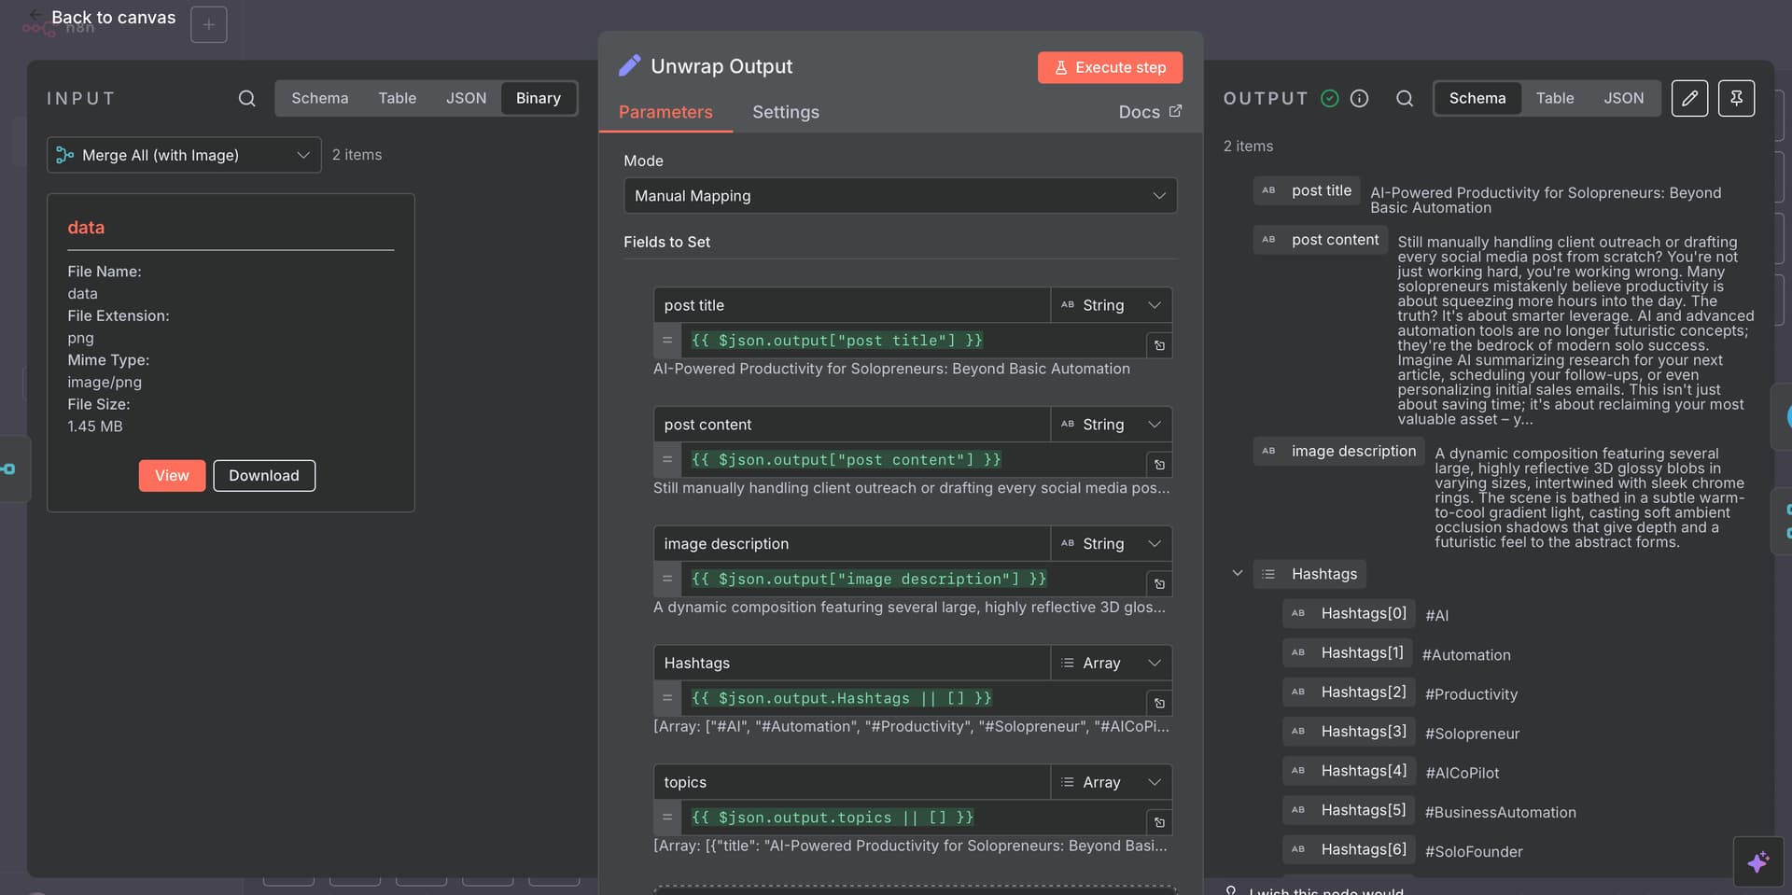The width and height of the screenshot is (1792, 895).
Task: Toggle fixed/expression on image description value
Action: click(667, 580)
